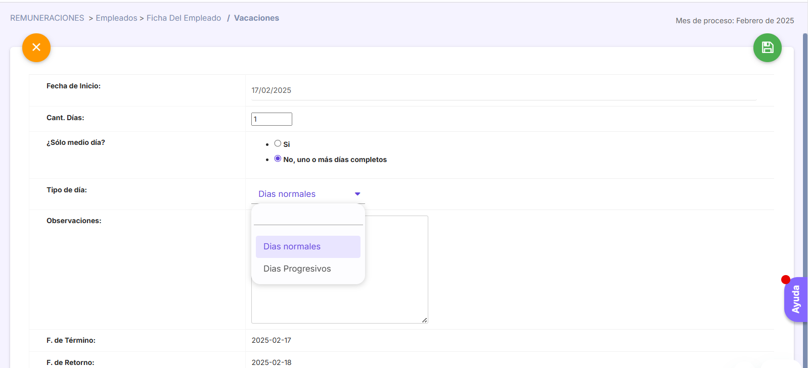The width and height of the screenshot is (808, 368).
Task: Click the Vacaciones breadcrumb item
Action: (x=256, y=18)
